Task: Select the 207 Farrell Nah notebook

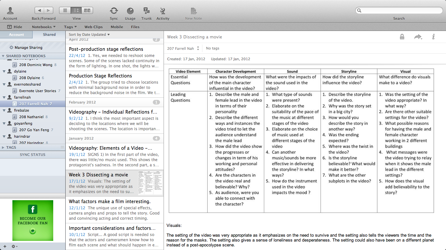Action: (x=33, y=104)
